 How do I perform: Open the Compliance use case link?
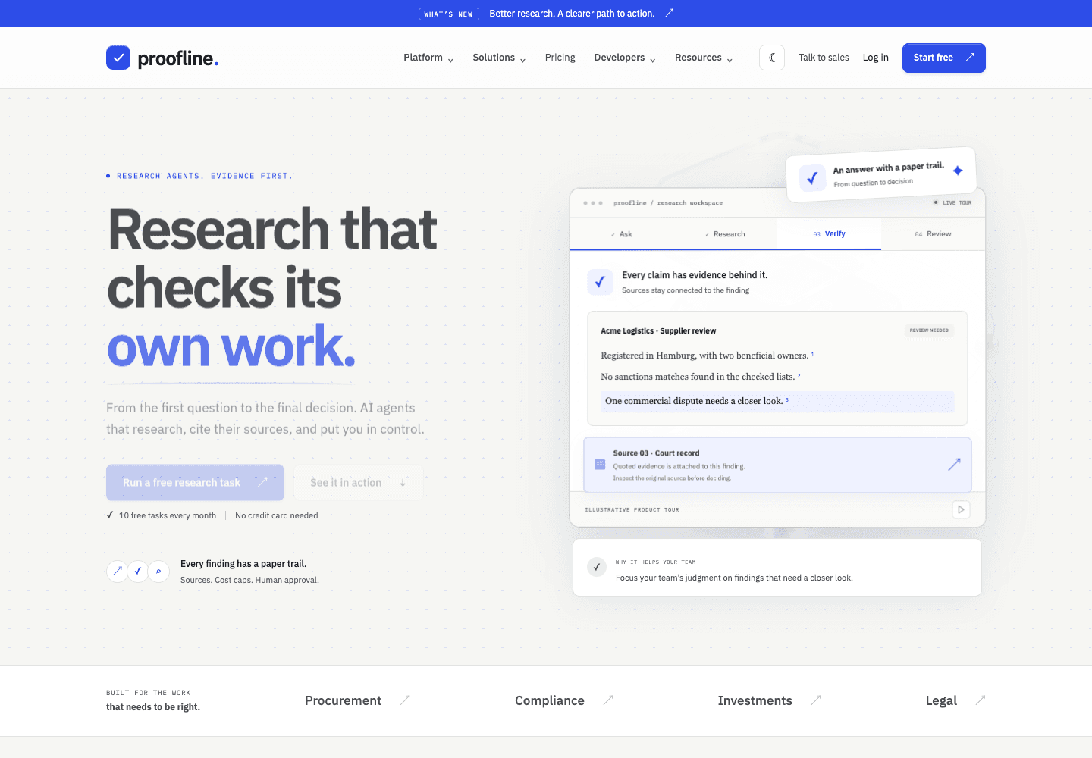tap(563, 700)
